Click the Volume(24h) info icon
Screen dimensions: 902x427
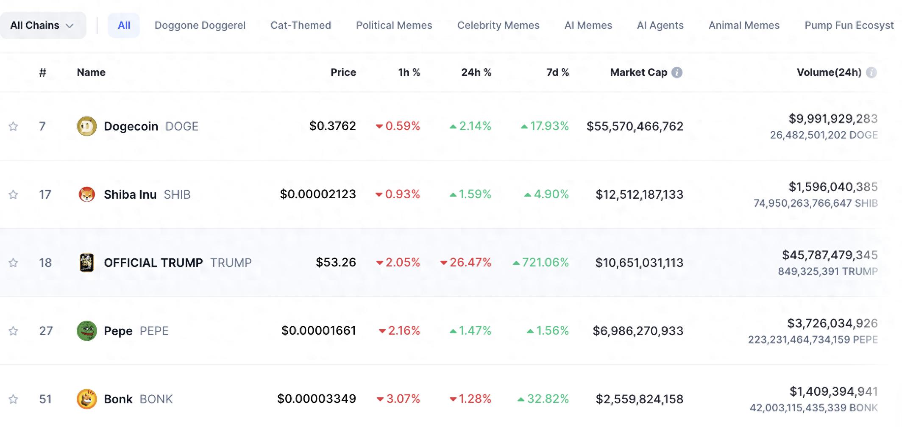[871, 72]
